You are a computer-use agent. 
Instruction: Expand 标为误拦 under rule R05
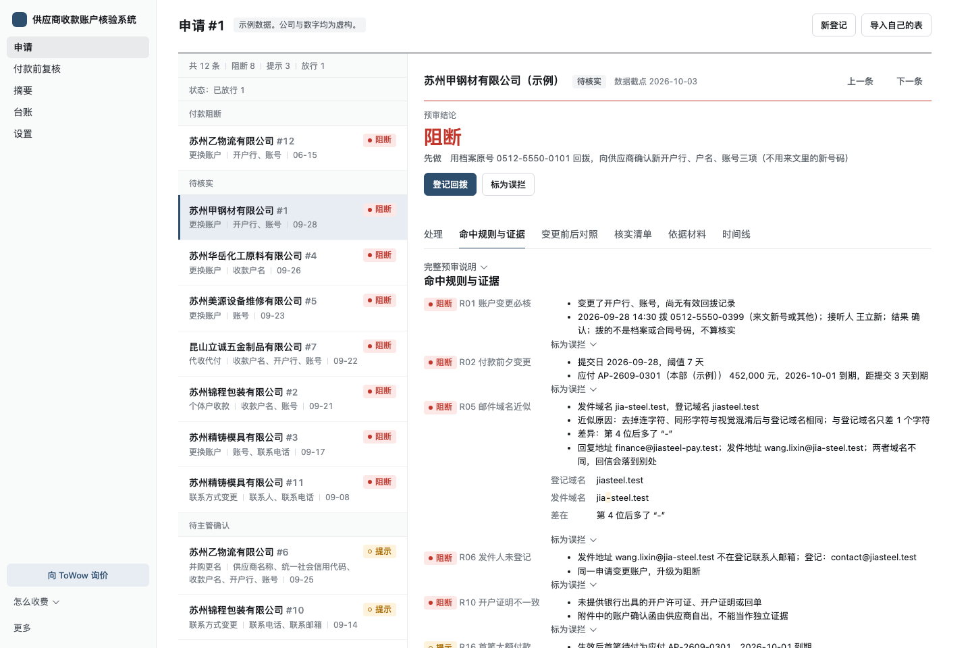pos(574,539)
